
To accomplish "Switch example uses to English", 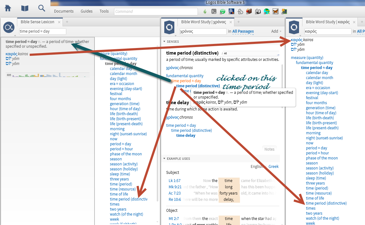I will point(257,166).
